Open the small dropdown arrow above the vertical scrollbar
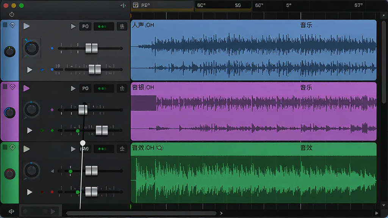 click(383, 15)
